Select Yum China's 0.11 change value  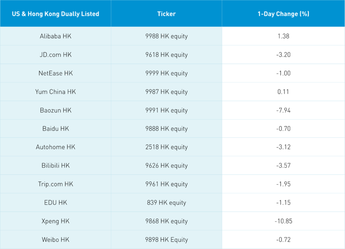click(283, 92)
